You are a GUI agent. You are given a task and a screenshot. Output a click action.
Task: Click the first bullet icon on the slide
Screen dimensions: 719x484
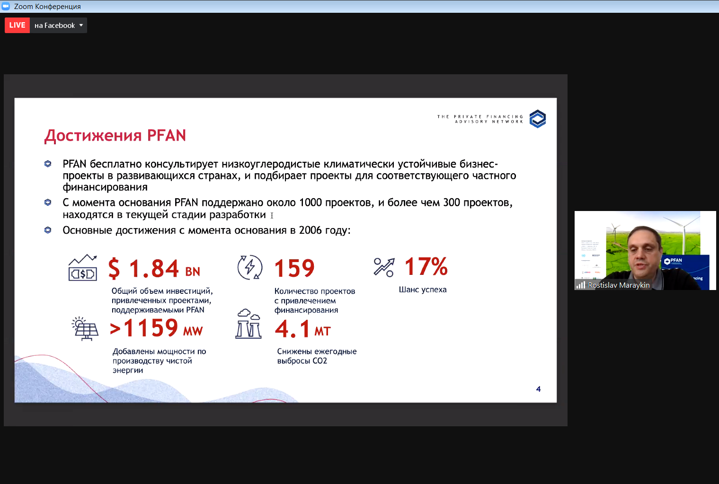click(48, 164)
